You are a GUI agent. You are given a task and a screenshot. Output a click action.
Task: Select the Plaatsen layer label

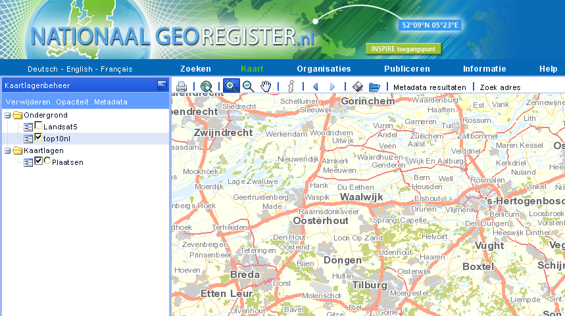[67, 162]
